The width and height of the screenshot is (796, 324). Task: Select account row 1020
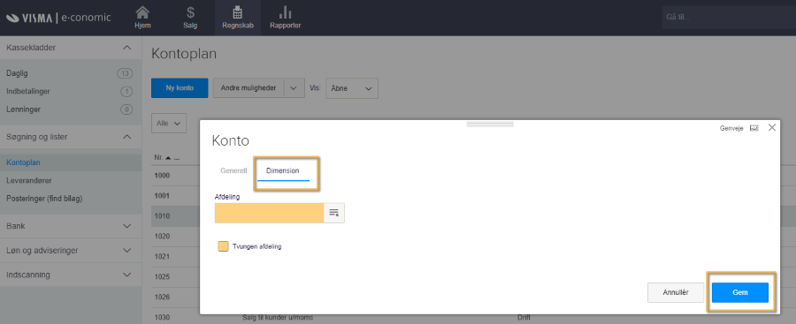pyautogui.click(x=162, y=237)
